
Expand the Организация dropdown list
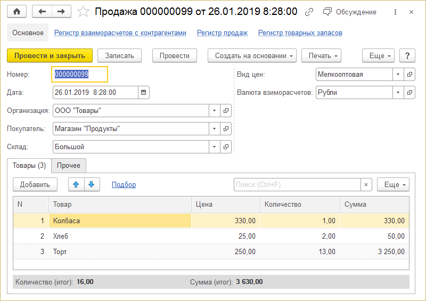point(215,111)
